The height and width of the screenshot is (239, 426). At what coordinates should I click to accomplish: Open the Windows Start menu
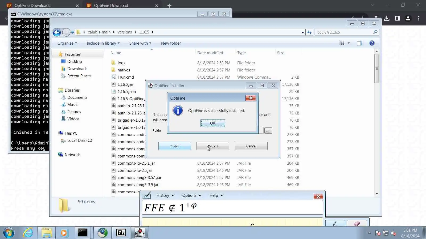point(9,233)
